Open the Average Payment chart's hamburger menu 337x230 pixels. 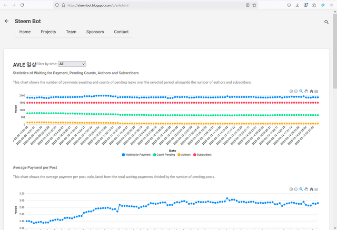(x=316, y=189)
